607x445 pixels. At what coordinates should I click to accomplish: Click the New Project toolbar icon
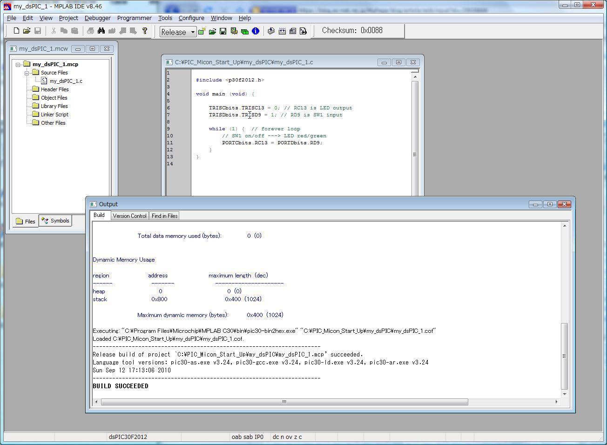click(x=202, y=31)
